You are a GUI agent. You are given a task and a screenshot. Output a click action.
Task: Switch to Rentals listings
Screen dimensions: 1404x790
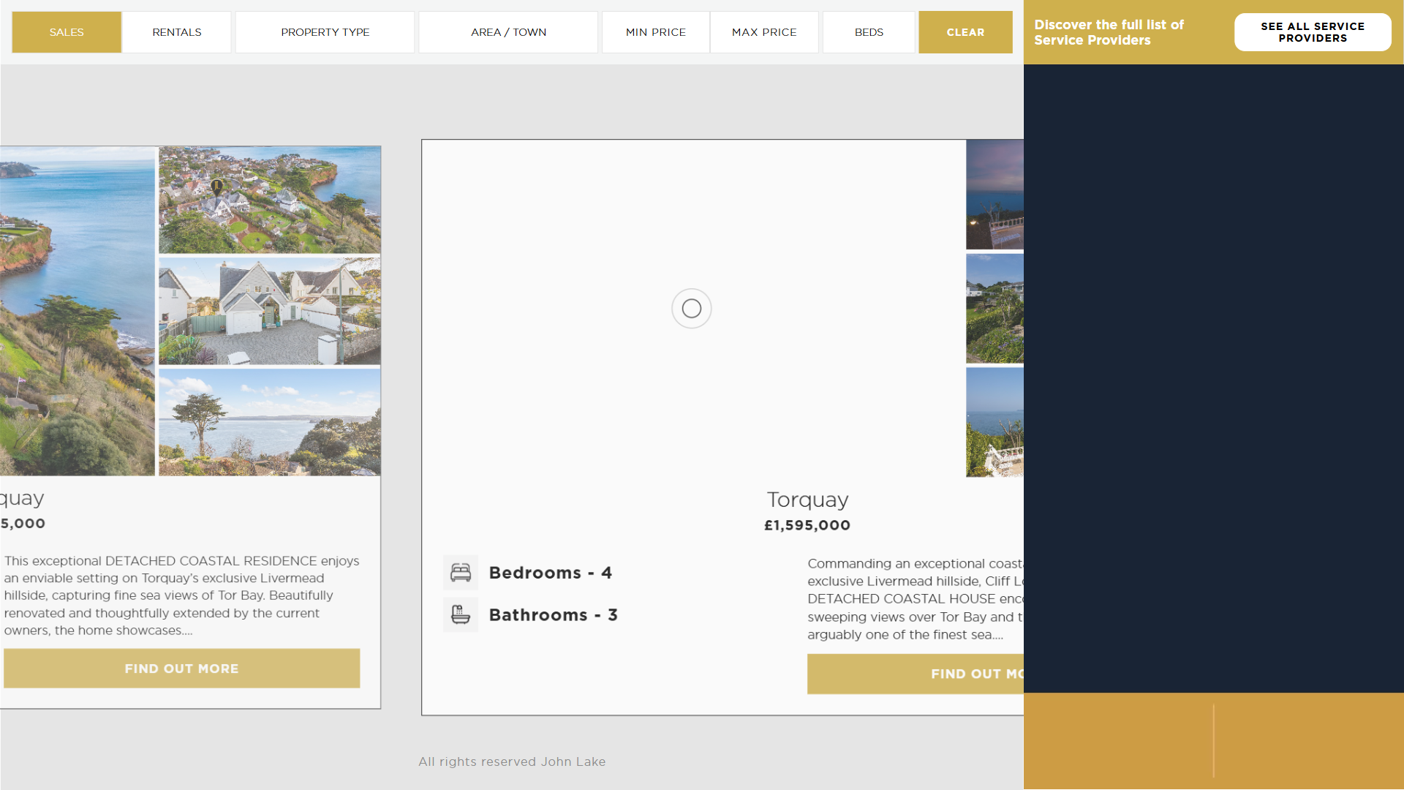point(177,32)
